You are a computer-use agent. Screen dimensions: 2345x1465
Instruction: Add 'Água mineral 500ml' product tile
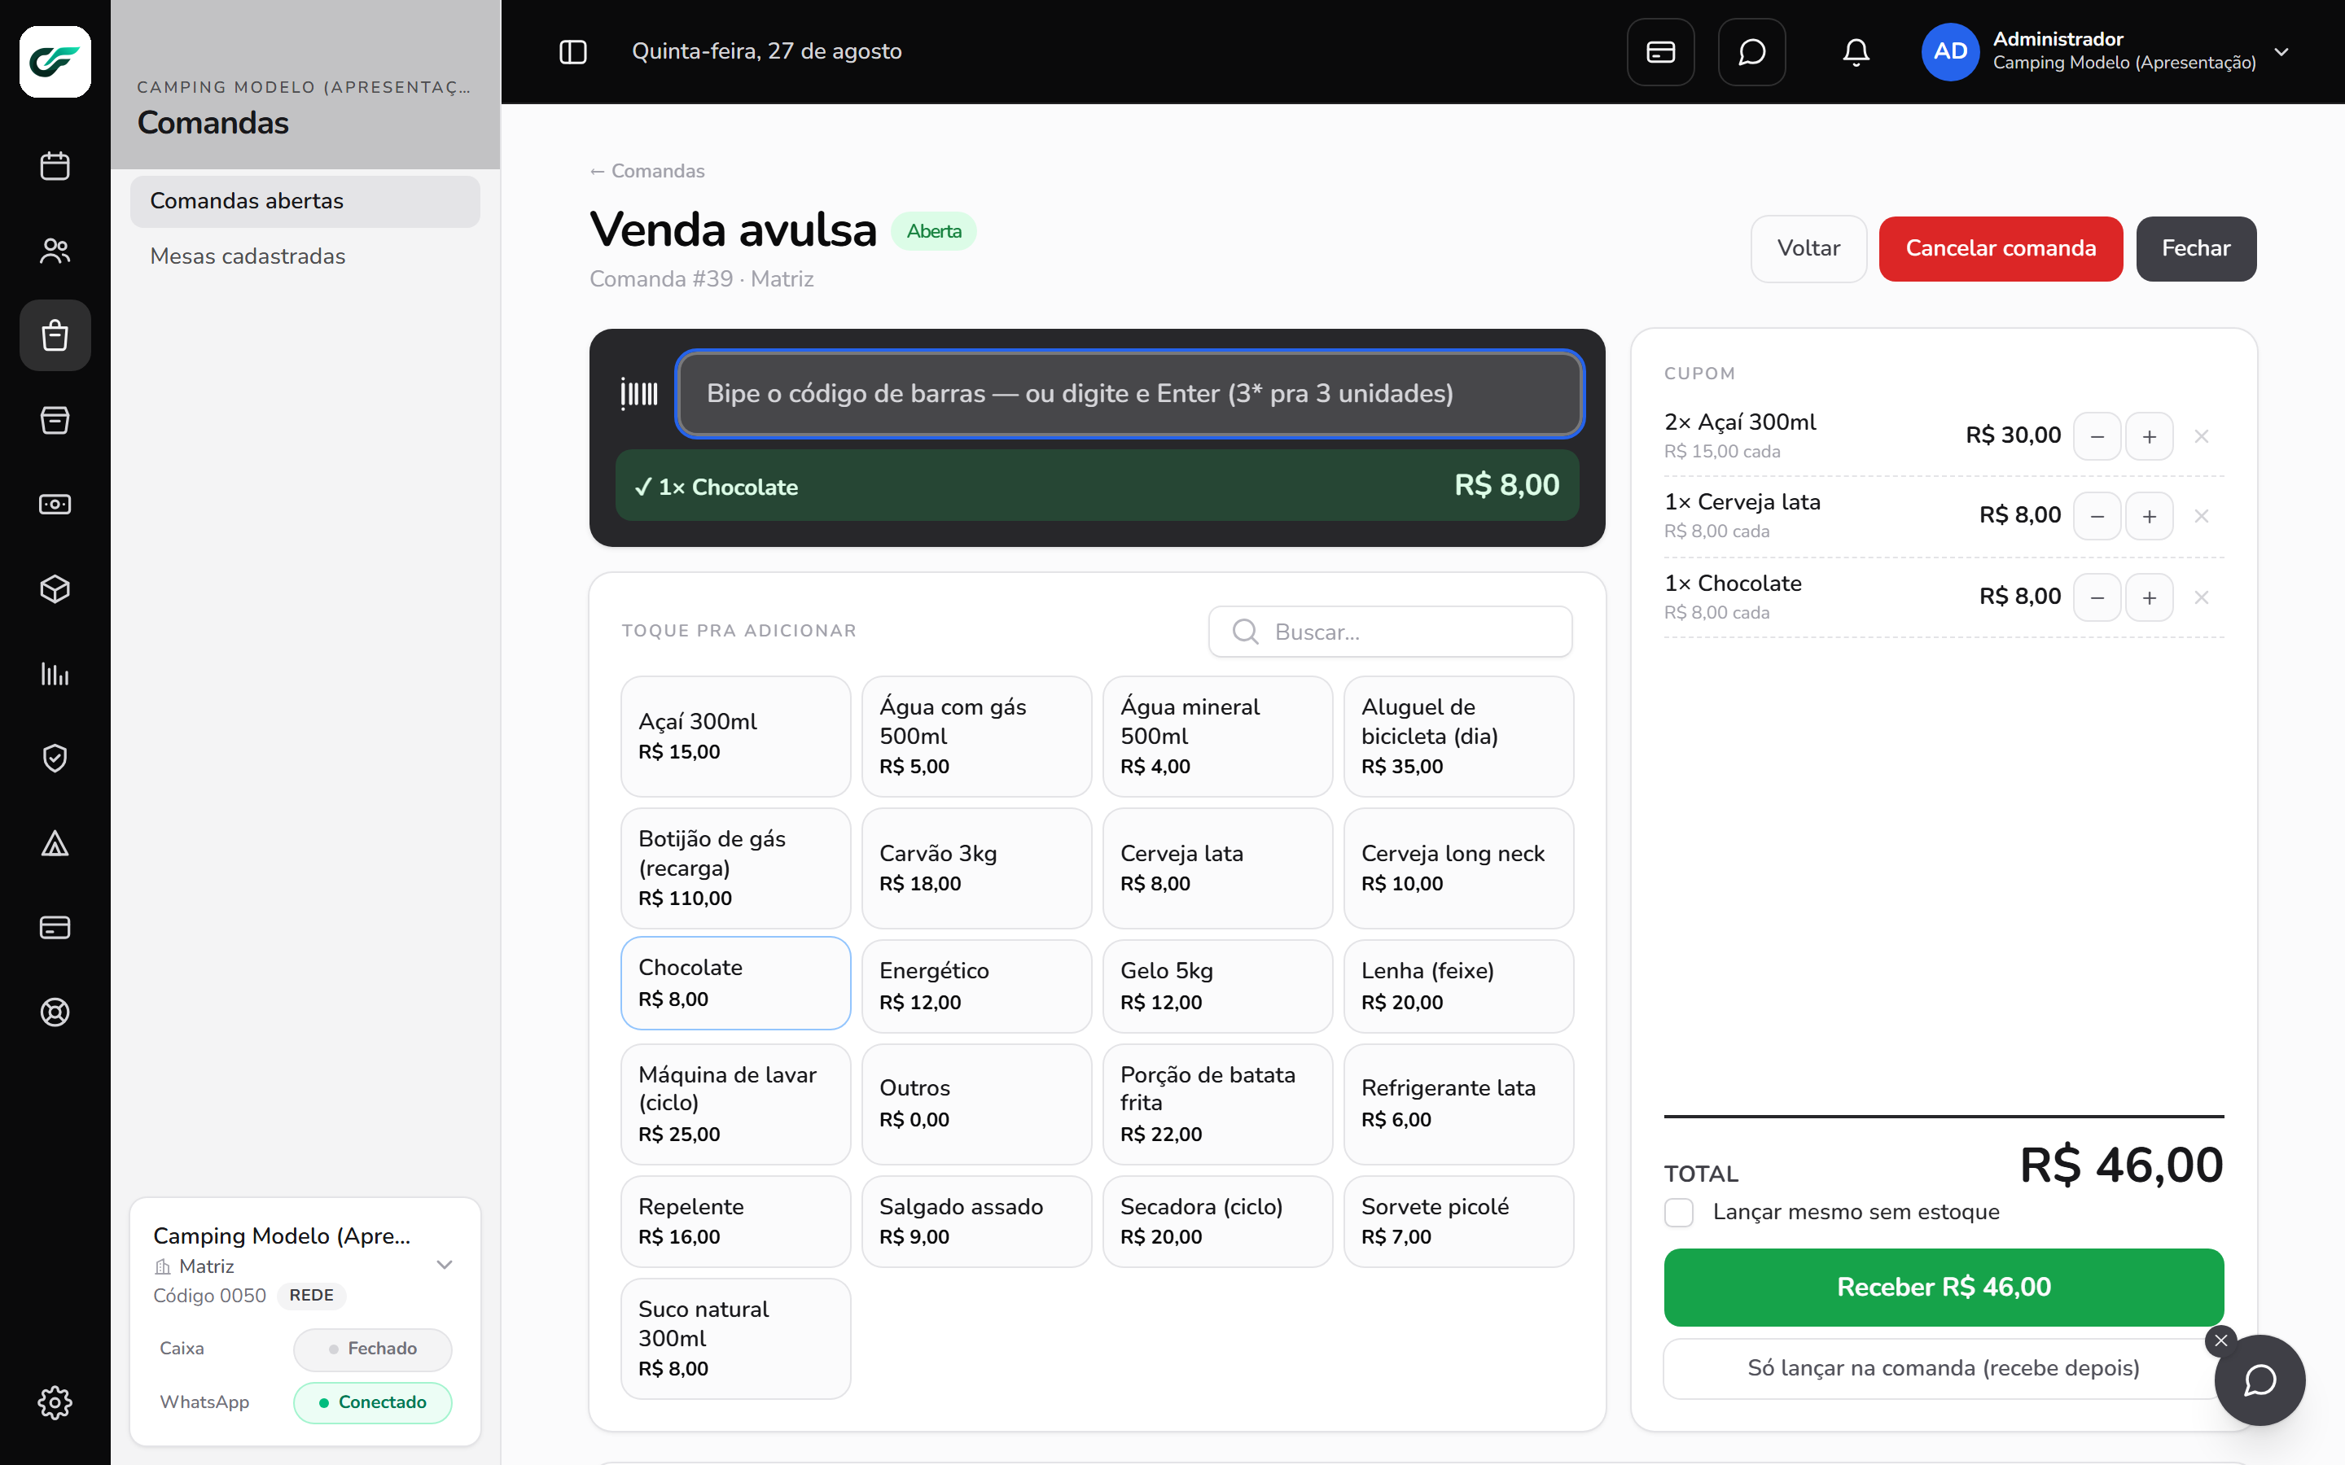tap(1217, 737)
